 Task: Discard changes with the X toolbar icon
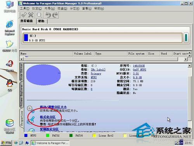click(x=31, y=15)
